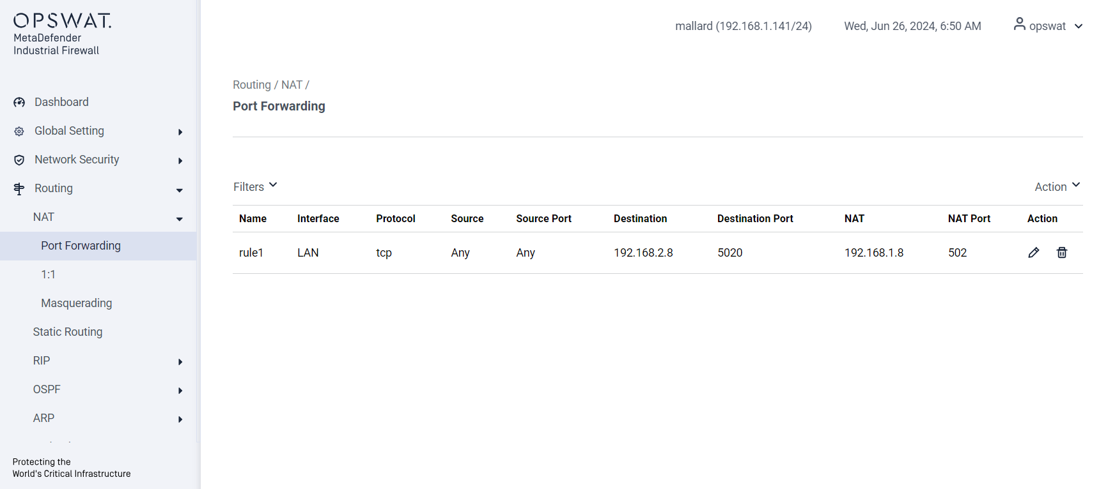Click the Interface column header
This screenshot has width=1108, height=489.
click(318, 218)
